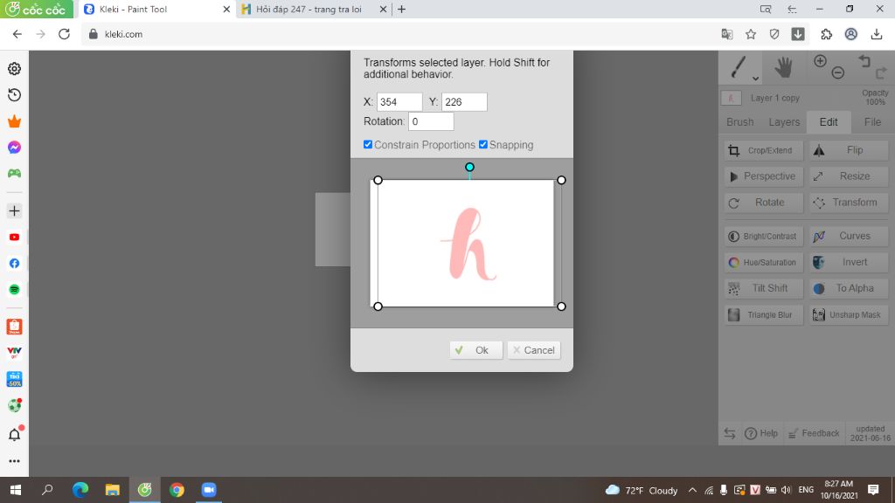Show hidden system tray icons
895x503 pixels.
(x=692, y=490)
